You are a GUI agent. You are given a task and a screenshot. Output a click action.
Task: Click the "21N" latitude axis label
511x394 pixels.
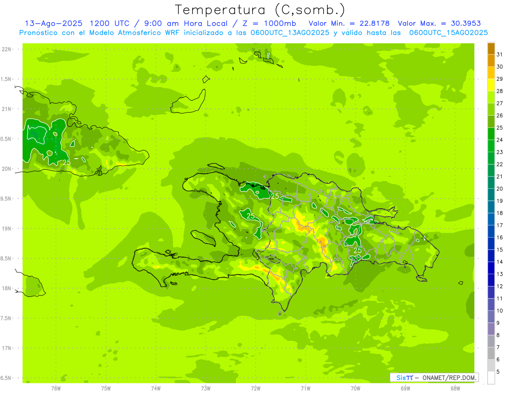6,109
